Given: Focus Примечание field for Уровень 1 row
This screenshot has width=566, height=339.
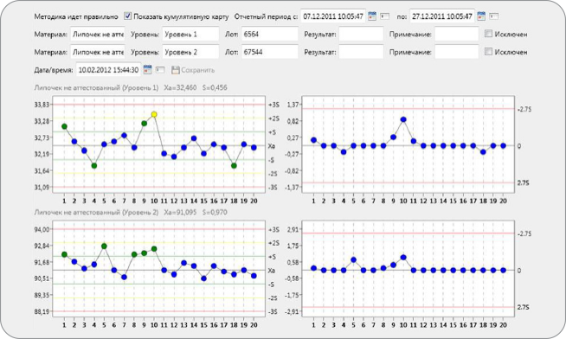Looking at the screenshot, I should (x=457, y=34).
